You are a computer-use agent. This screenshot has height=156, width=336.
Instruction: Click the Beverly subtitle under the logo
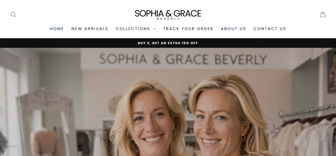coord(168,19)
